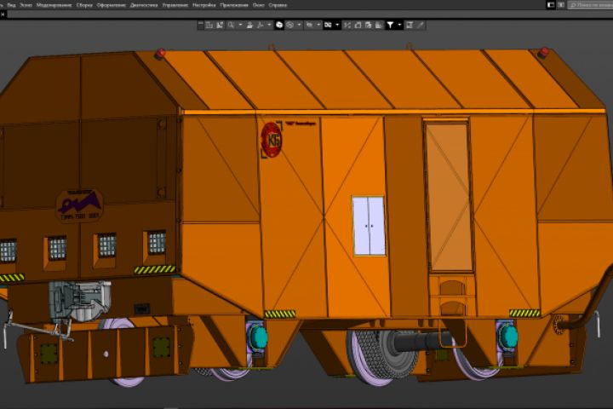
Task: Click the view toolbar grip handle
Action: coord(201,25)
